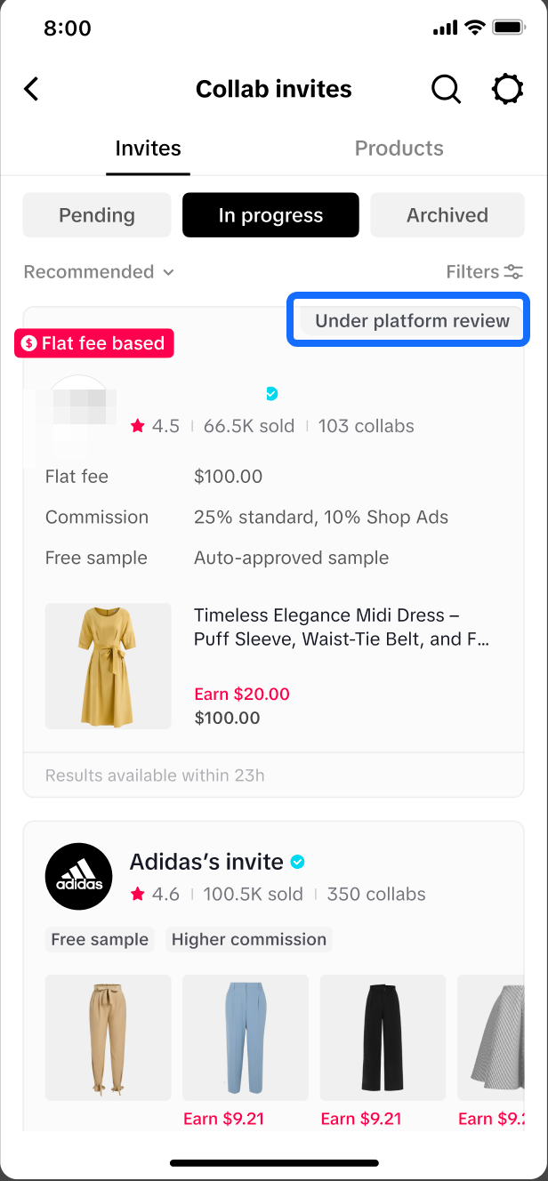The height and width of the screenshot is (1181, 548).
Task: Switch to the Products tab
Action: [x=399, y=149]
